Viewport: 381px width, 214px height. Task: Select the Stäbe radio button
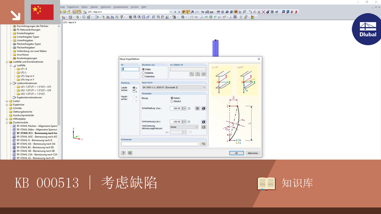coord(143,69)
